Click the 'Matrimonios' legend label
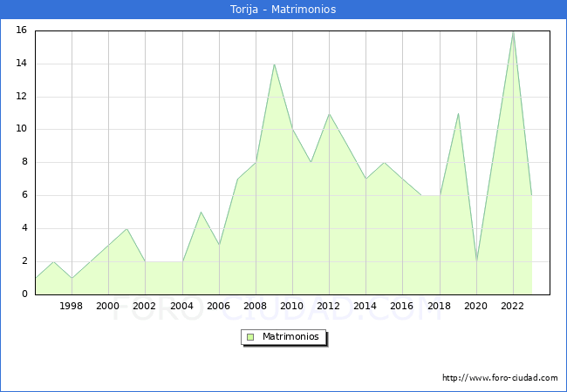Image resolution: width=567 pixels, height=392 pixels. pyautogui.click(x=290, y=337)
